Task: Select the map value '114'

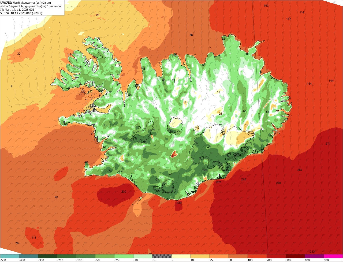Action: coord(302,13)
